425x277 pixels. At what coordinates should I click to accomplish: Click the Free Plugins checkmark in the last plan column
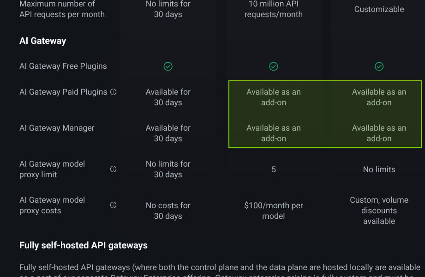pos(379,66)
